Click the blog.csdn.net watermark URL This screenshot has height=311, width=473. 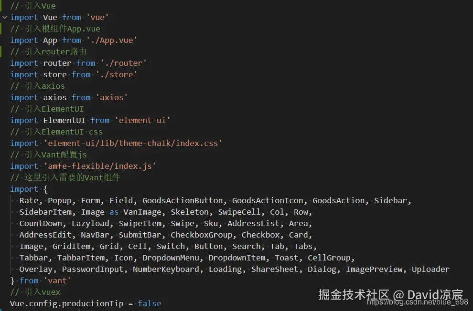[418, 302]
